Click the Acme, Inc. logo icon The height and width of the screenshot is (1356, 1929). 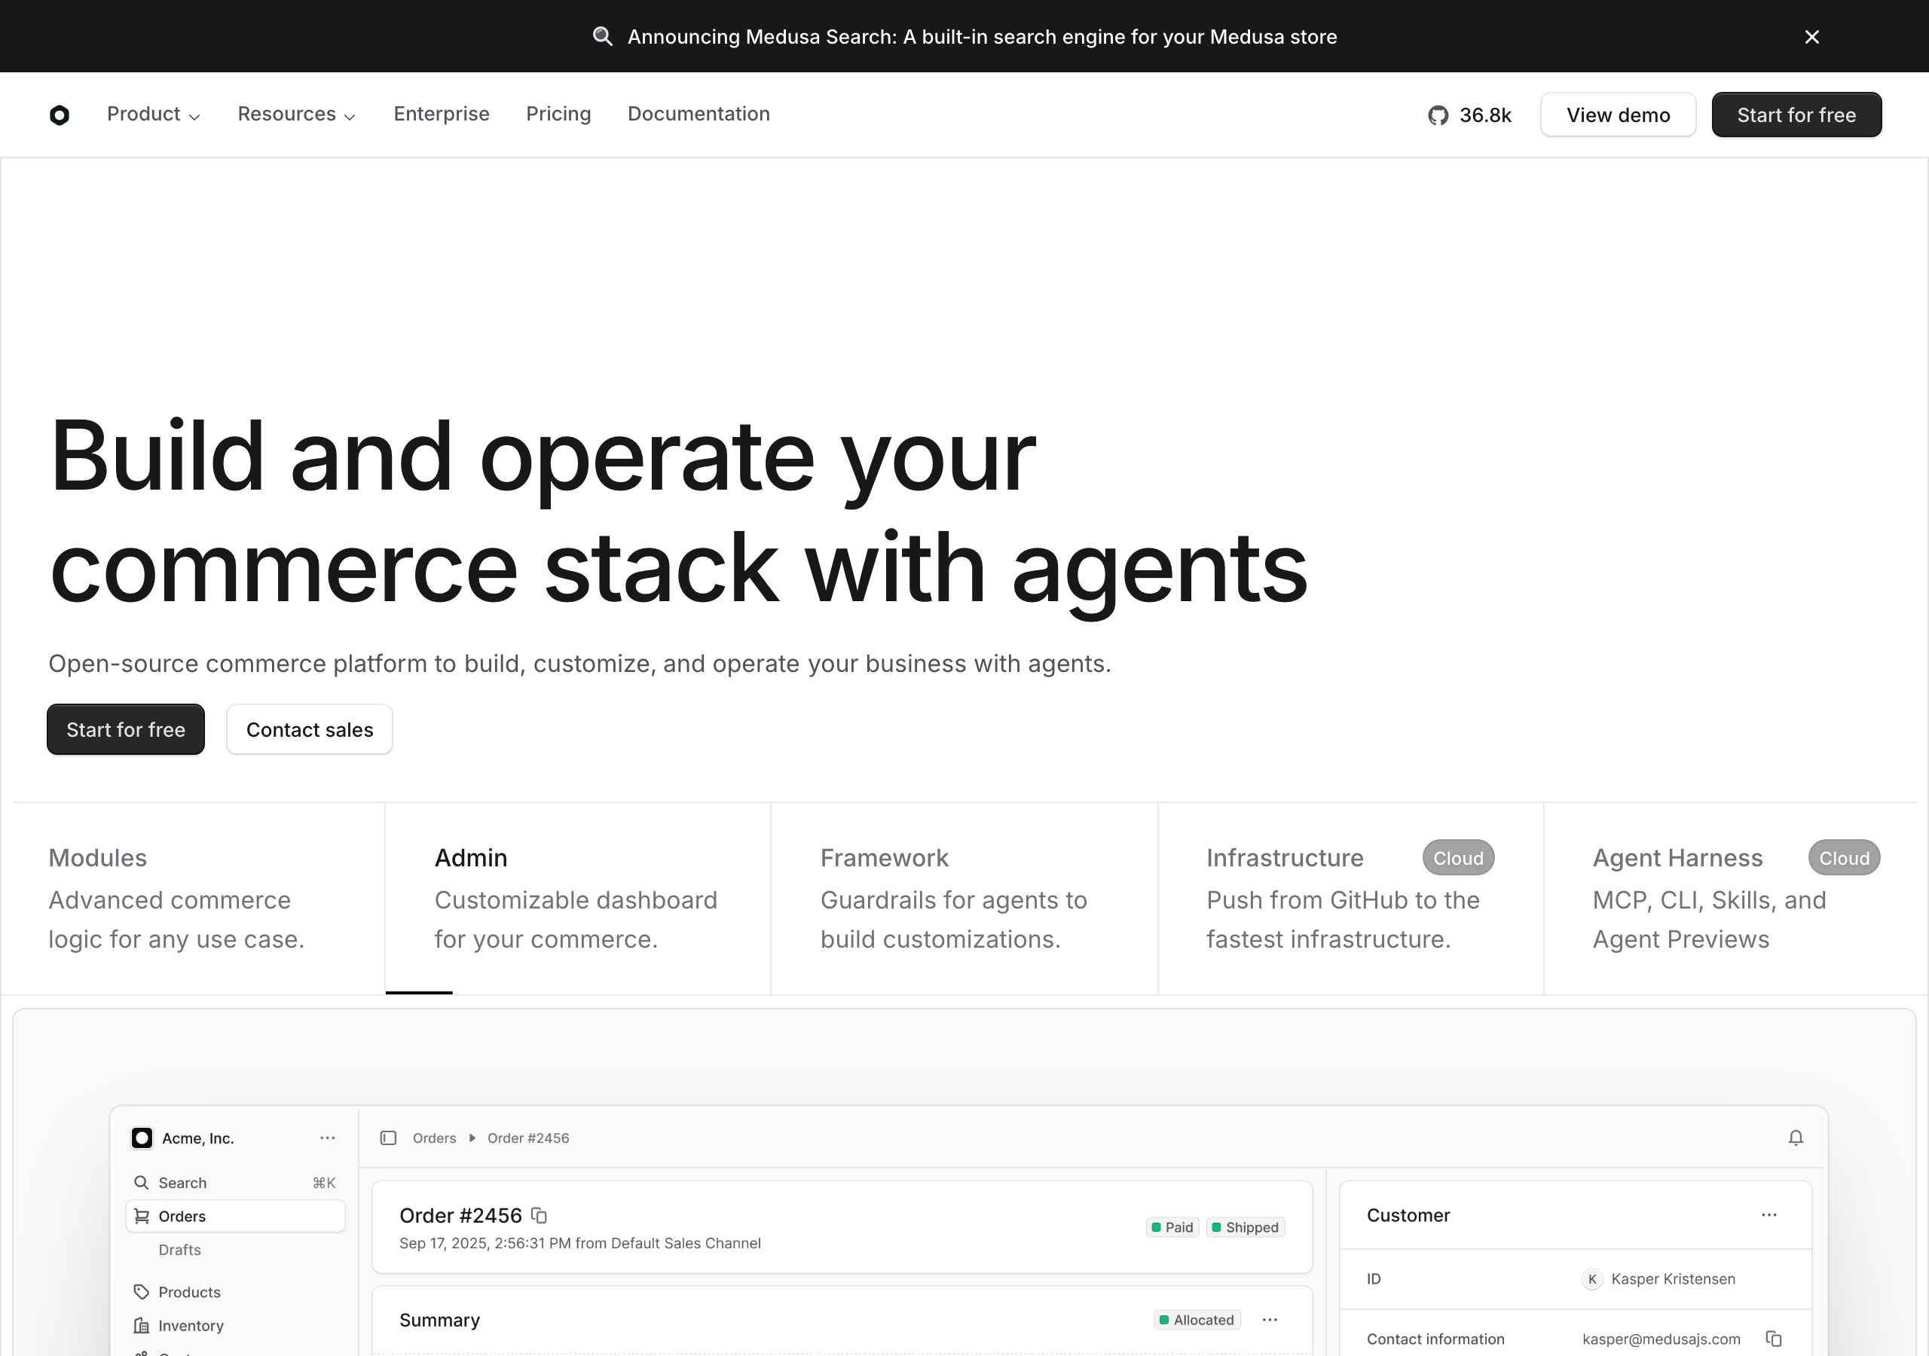coord(142,1138)
